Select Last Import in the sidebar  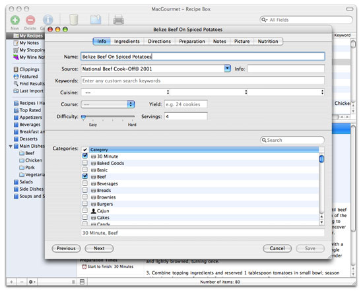click(28, 91)
